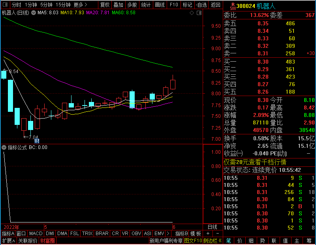Select the 笔 tick tab
Viewport: 316px width, 245px height.
point(229,241)
